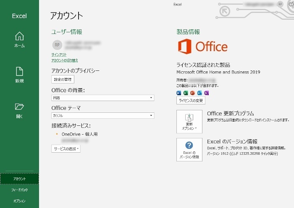Screen dimensions: 294x208
Task: Click the アカウントの切り替え link
Action: 65,60
